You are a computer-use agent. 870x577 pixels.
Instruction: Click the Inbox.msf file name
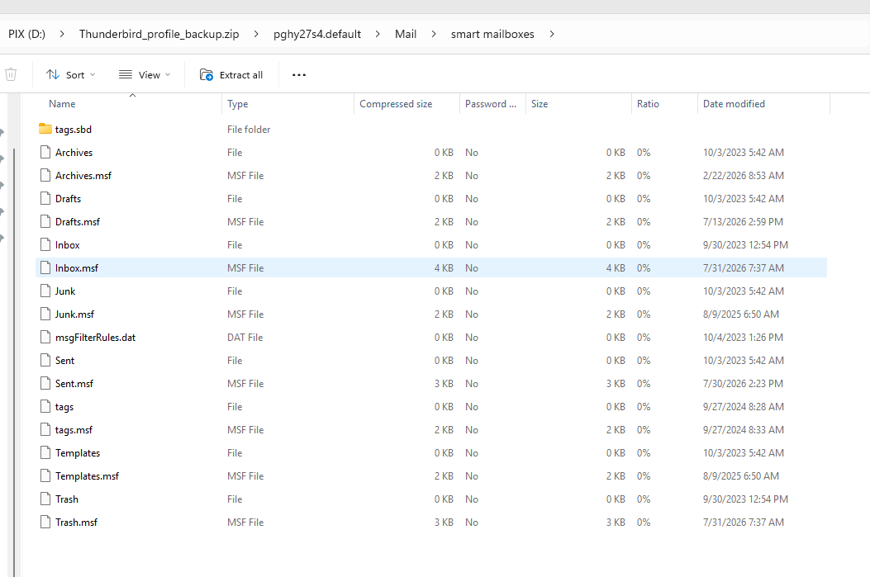[x=77, y=268]
